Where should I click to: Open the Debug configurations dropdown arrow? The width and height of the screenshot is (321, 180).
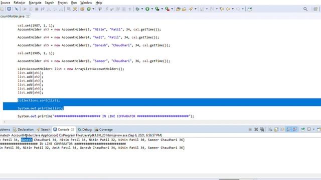click(142, 9)
